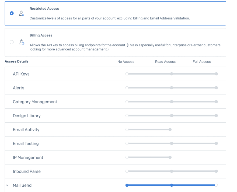This screenshot has width=237, height=192.
Task: Click the Category Management row label
Action: 35,102
